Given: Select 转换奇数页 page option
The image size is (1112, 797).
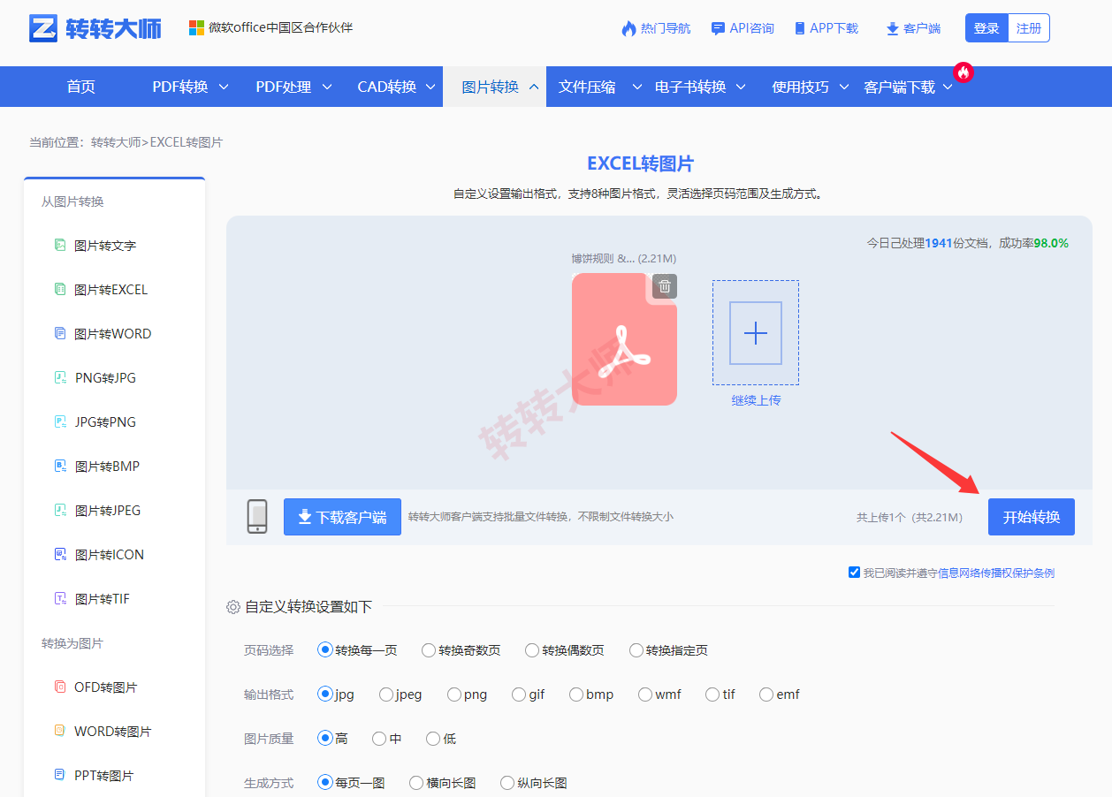Looking at the screenshot, I should (x=429, y=650).
